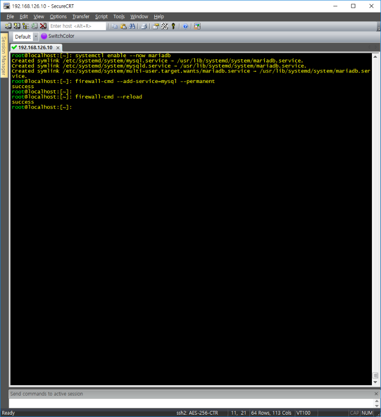The image size is (381, 417).
Task: Open Find with the binoculars icon
Action: pyautogui.click(x=131, y=26)
